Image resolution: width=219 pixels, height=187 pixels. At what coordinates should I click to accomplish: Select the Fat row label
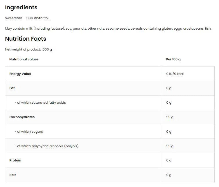click(12, 88)
